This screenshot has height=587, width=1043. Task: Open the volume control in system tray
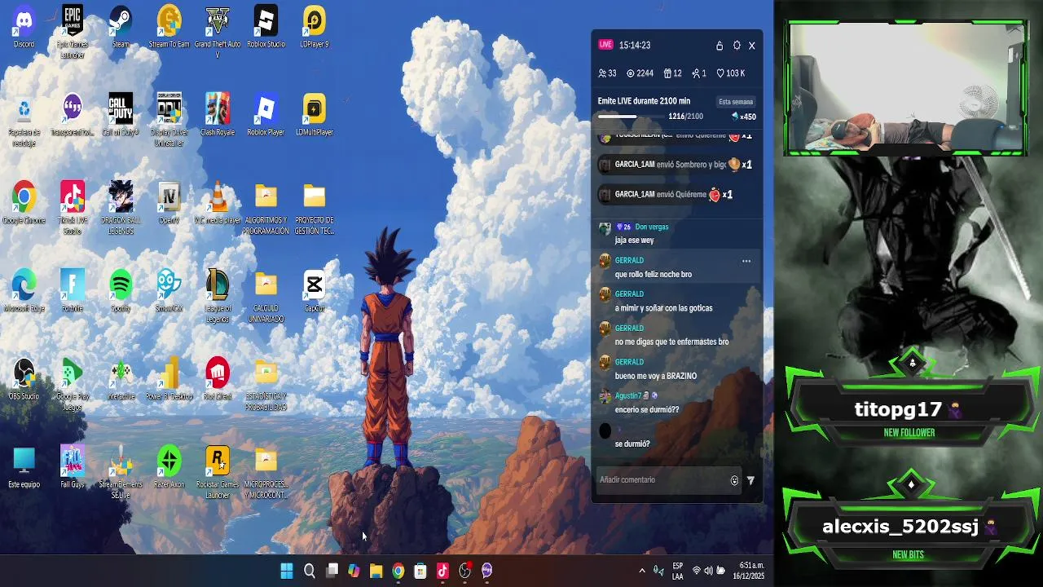pyautogui.click(x=708, y=571)
